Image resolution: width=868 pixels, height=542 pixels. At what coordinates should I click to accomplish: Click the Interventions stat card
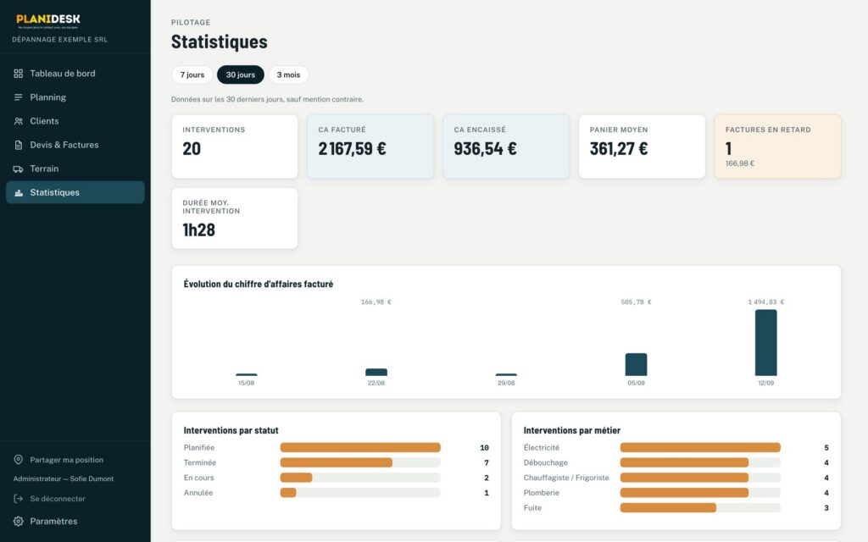pyautogui.click(x=235, y=147)
